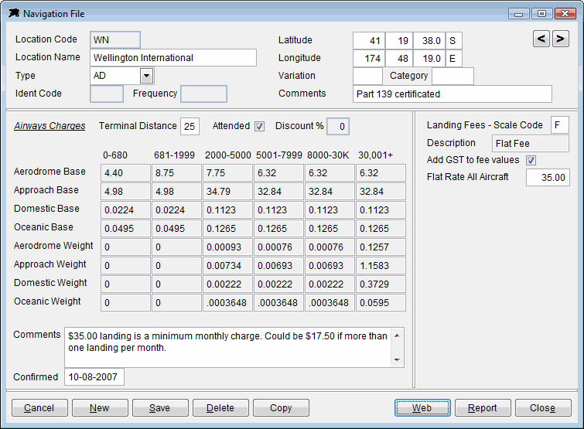Click the Discount % field
Viewport: 584px width, 429px height.
[338, 127]
